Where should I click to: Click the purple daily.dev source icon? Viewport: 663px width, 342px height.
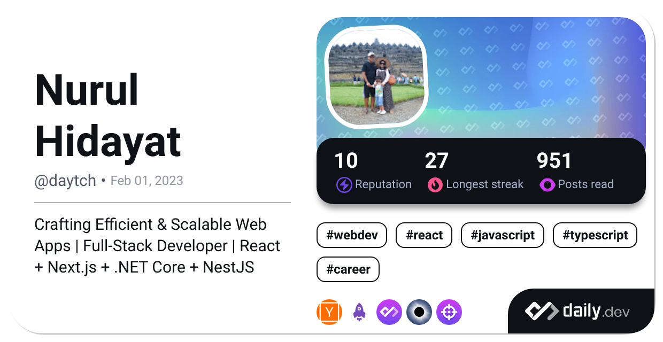[389, 313]
